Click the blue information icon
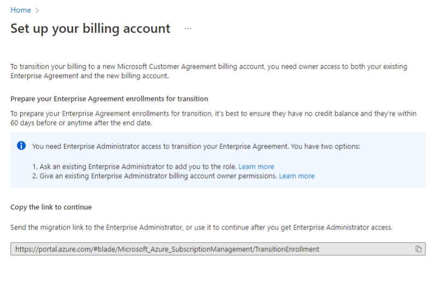 21,146
